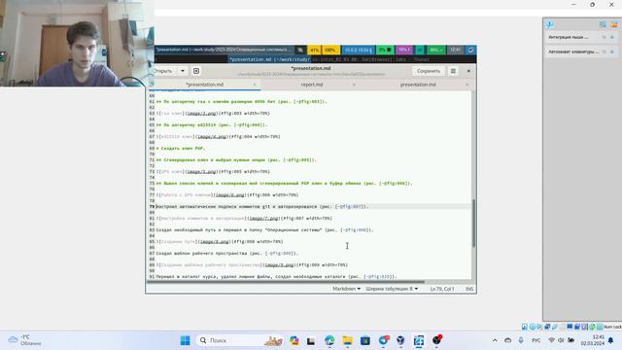Open the gedit hamburger menu
Image resolution: width=622 pixels, height=350 pixels.
tap(453, 71)
